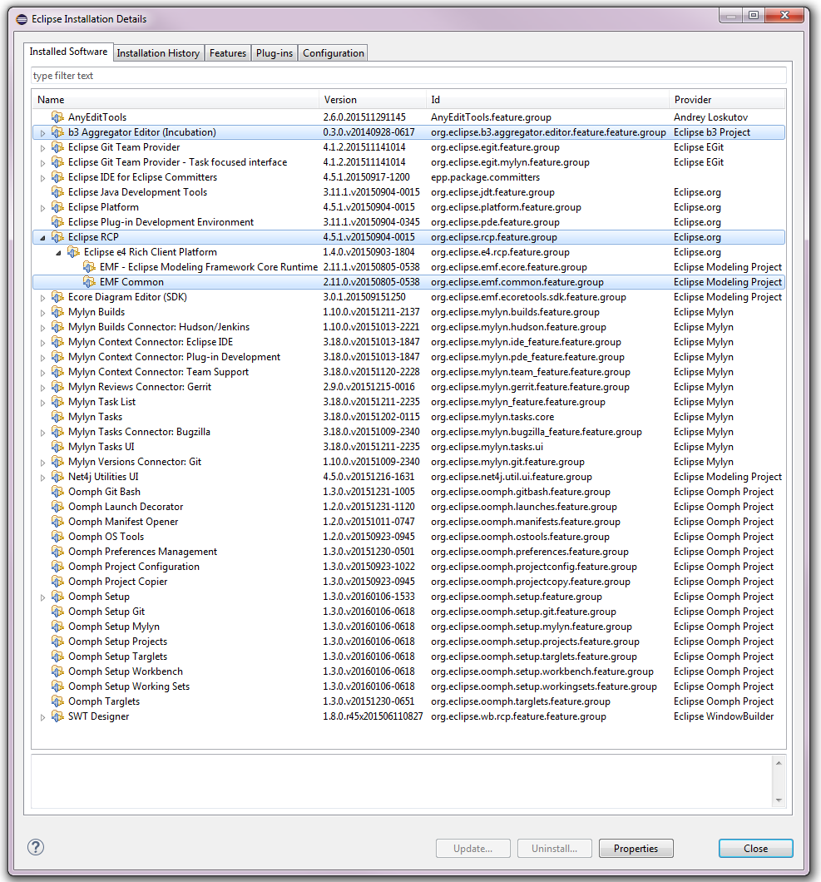Switch to the Configuration tab
This screenshot has height=882, width=821.
click(334, 53)
